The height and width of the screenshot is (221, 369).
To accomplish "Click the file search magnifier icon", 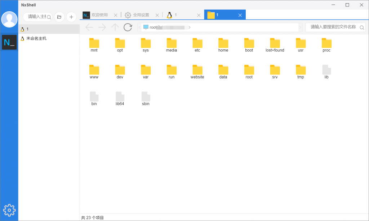I will (362, 27).
